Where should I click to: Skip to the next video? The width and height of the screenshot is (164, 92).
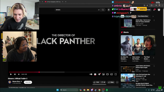[15, 74]
